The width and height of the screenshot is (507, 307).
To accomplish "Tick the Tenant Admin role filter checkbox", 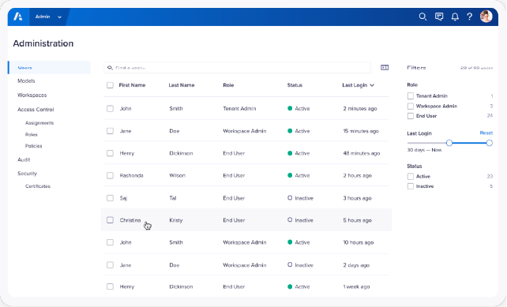I will point(411,96).
